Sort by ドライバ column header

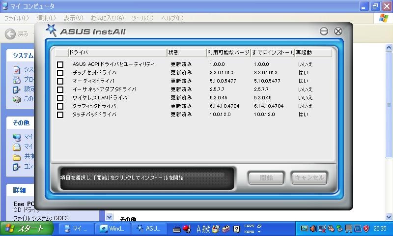[x=118, y=53]
